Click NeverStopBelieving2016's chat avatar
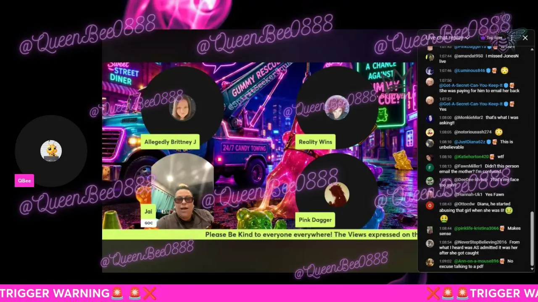The image size is (538, 302). click(x=430, y=244)
